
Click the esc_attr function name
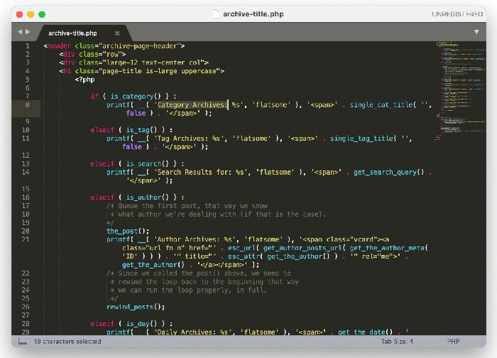(244, 256)
